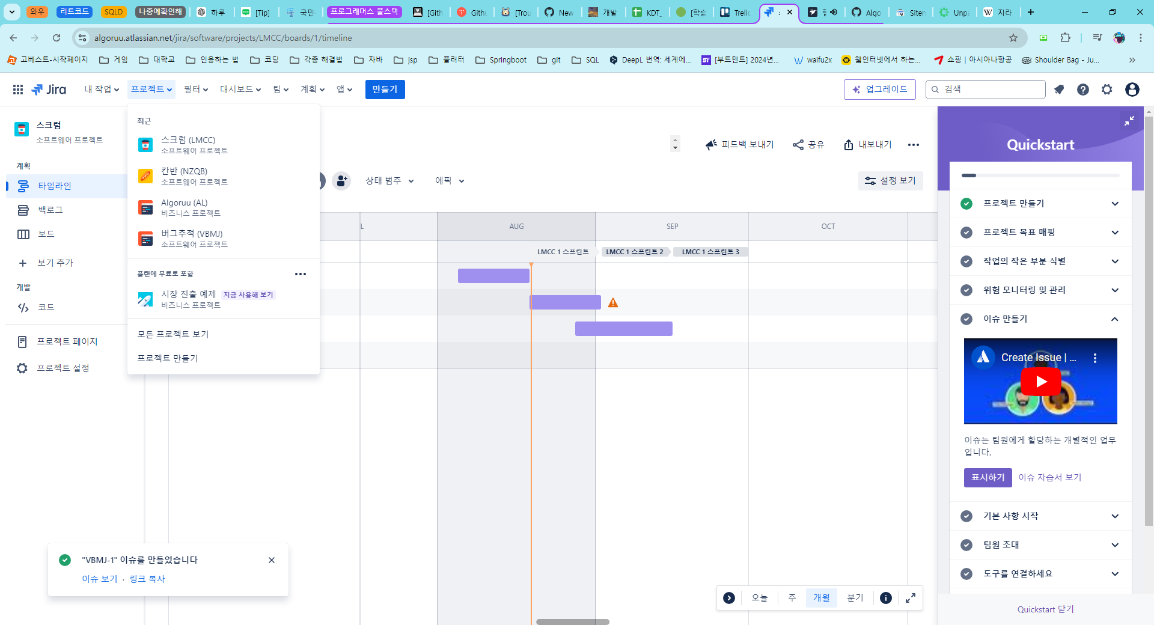Play the Create Issue video
Image resolution: width=1154 pixels, height=625 pixels.
[x=1040, y=382]
